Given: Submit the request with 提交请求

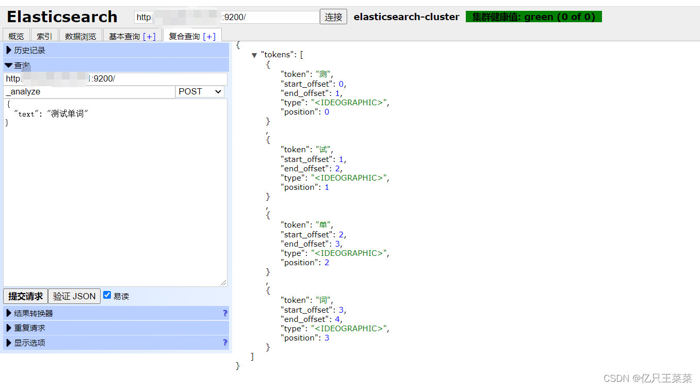Looking at the screenshot, I should point(25,296).
